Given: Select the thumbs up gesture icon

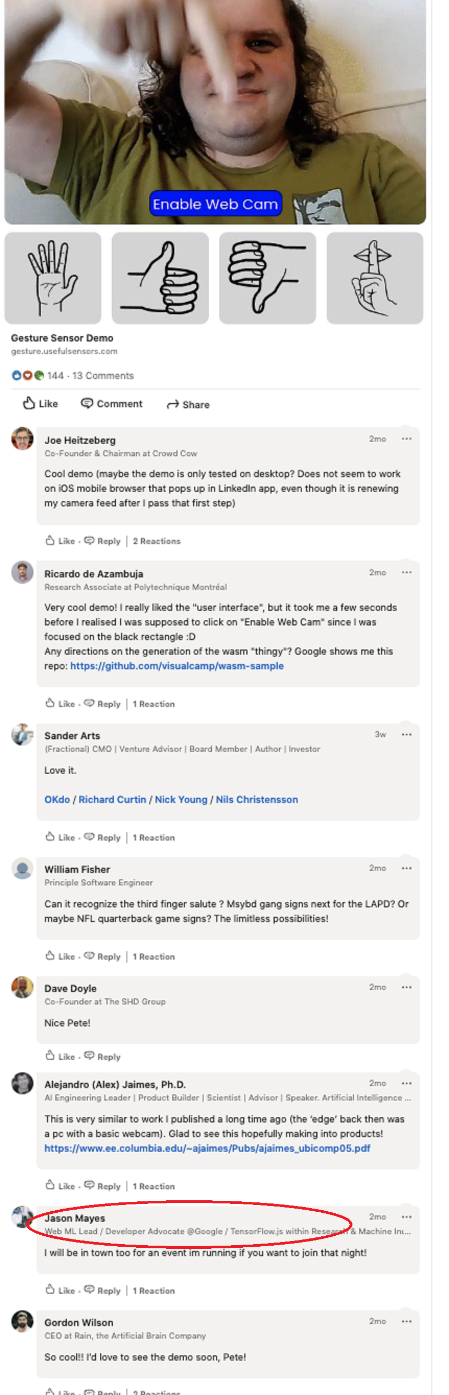Looking at the screenshot, I should pyautogui.click(x=160, y=278).
